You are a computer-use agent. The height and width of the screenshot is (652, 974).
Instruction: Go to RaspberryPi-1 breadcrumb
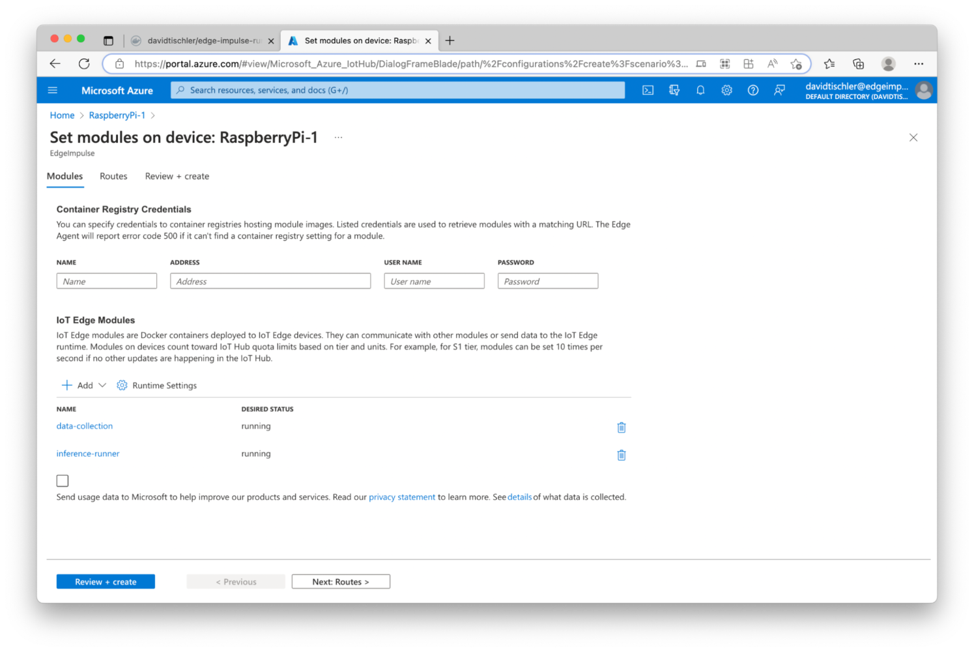point(117,115)
